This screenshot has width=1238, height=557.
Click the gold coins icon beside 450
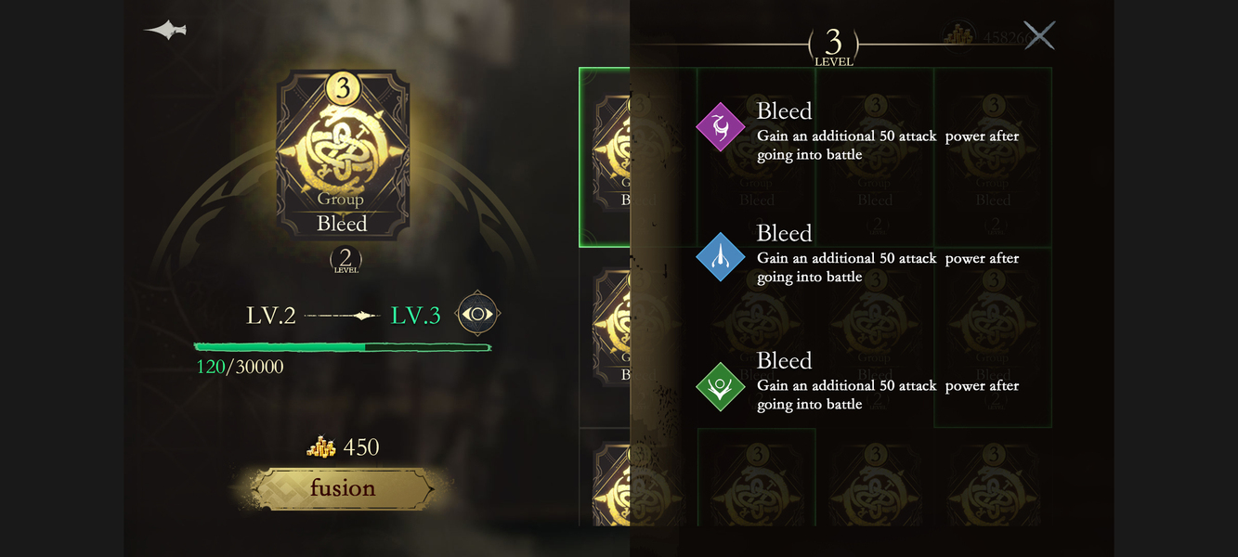[x=321, y=447]
